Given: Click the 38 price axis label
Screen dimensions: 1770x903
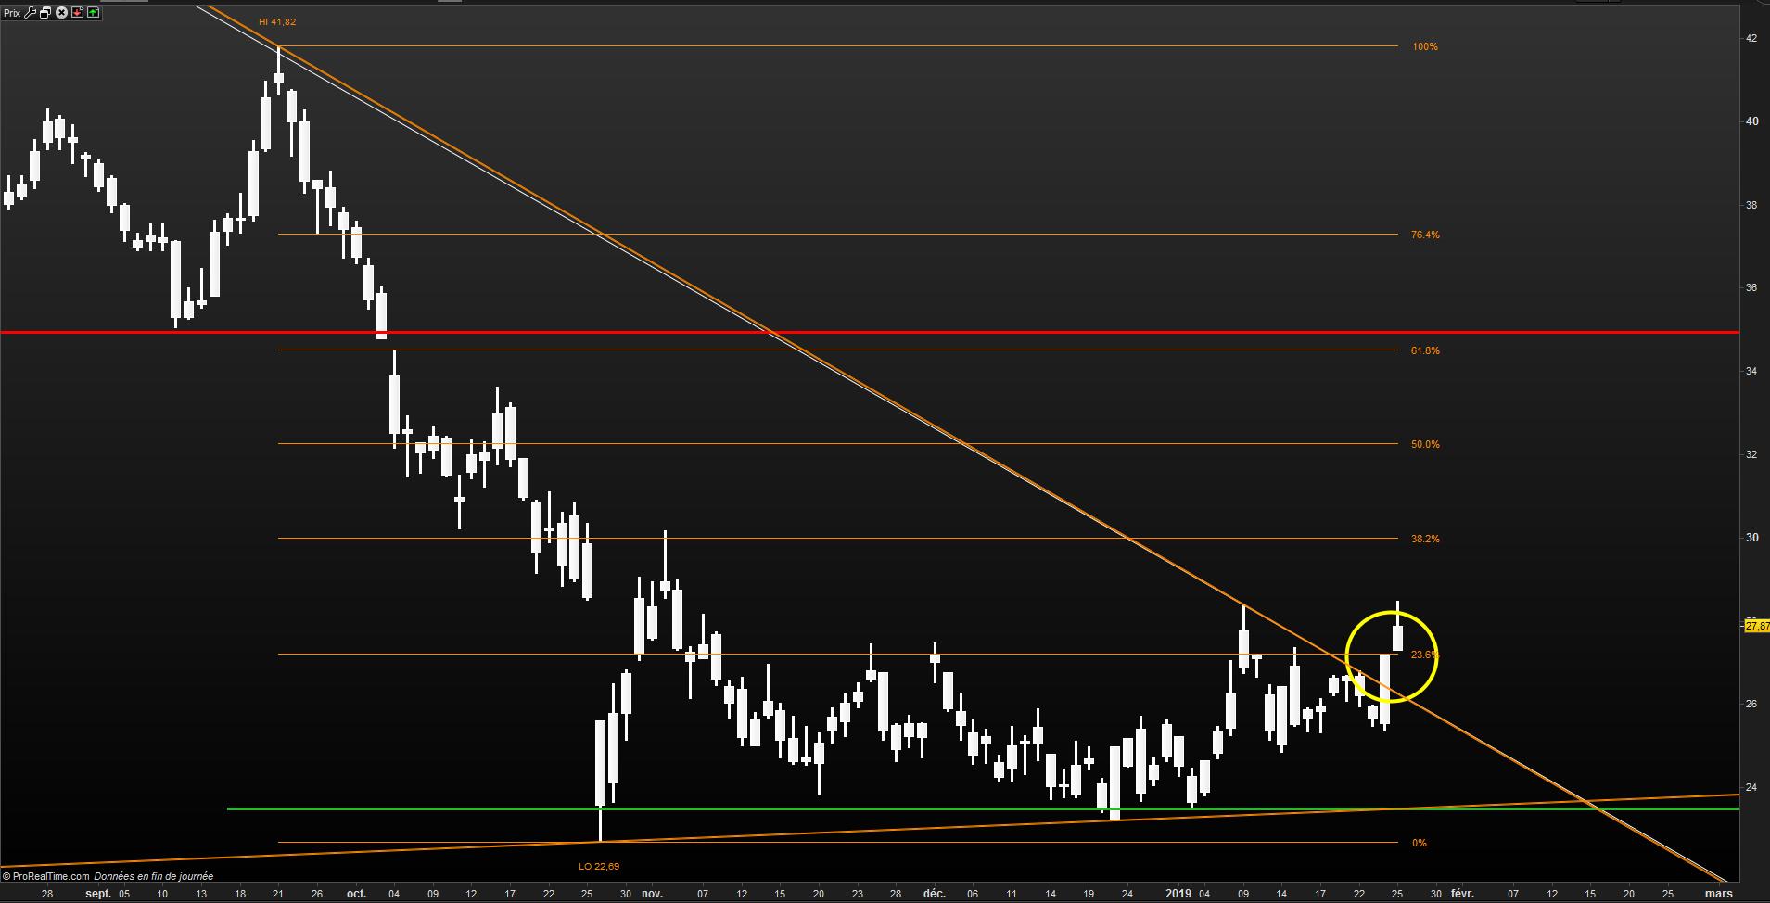Looking at the screenshot, I should [1751, 205].
